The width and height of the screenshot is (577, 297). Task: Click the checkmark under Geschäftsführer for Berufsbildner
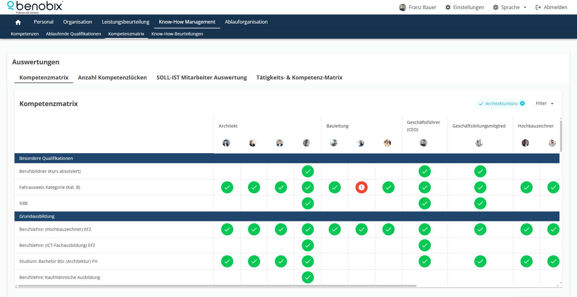pyautogui.click(x=424, y=171)
